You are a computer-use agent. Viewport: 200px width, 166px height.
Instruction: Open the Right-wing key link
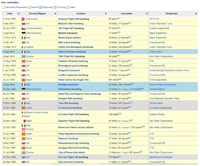[48, 7]
